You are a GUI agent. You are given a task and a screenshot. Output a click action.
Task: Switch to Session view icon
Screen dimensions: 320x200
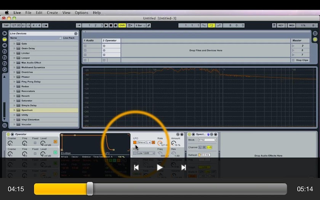coord(315,39)
